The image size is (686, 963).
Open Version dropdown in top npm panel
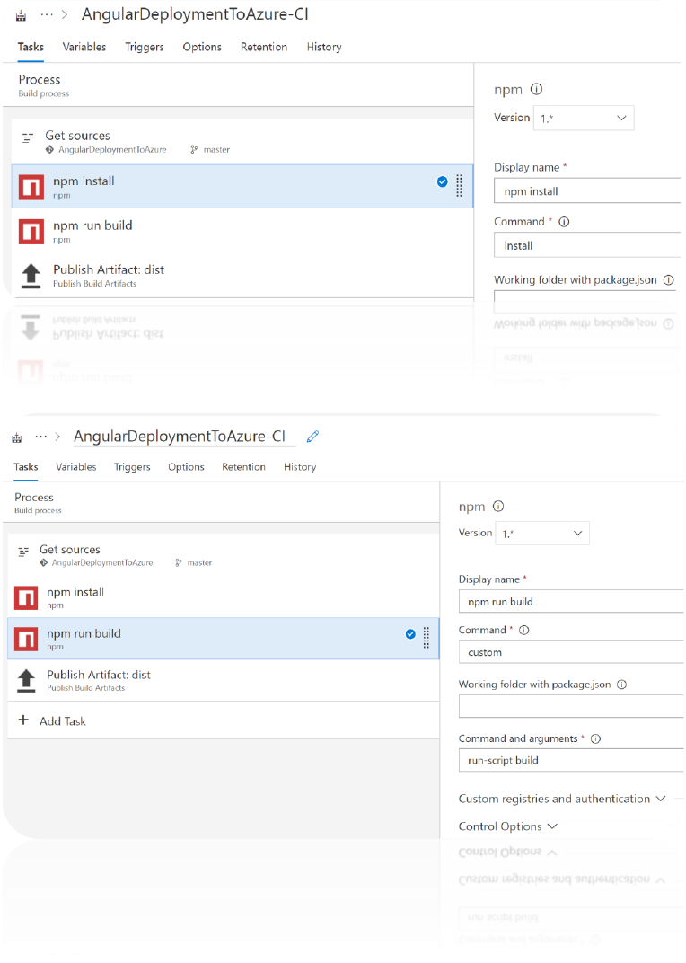(583, 118)
